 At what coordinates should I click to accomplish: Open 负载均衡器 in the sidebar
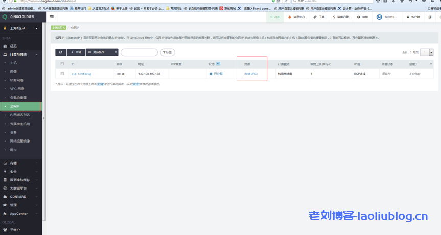(18, 98)
